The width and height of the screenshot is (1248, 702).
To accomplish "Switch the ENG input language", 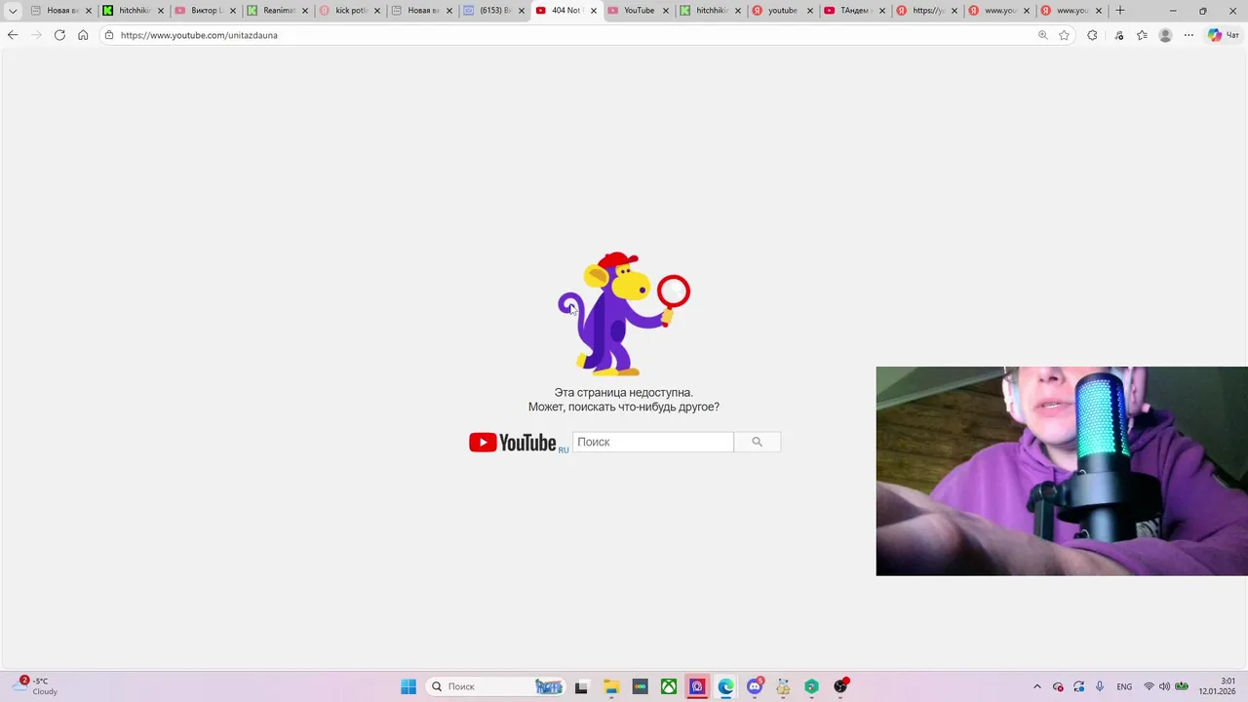I will [1124, 686].
